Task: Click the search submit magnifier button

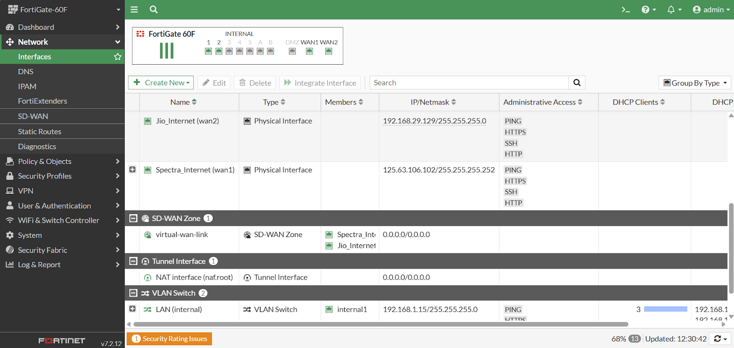Action: click(x=577, y=83)
